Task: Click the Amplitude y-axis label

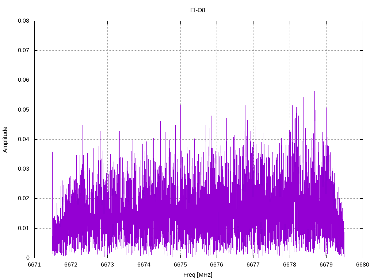Action: click(x=5, y=140)
